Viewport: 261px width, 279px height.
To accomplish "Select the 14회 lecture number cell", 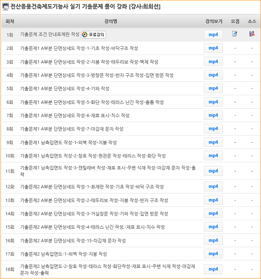I will click(10, 214).
